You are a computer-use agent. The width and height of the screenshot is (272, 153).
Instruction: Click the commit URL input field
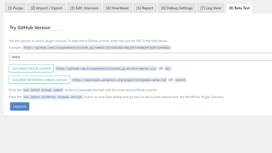point(141,57)
